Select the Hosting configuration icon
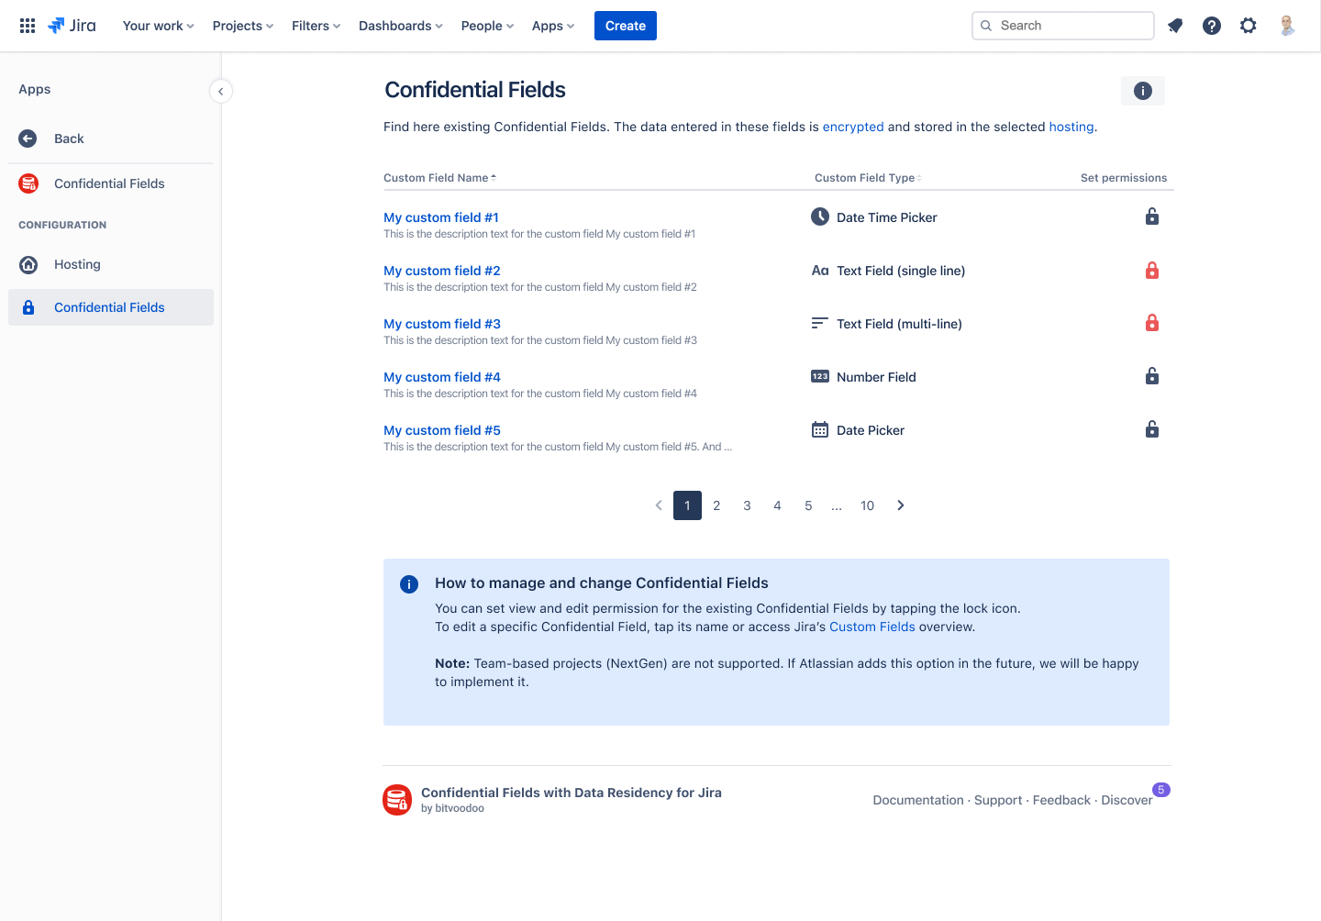The height and width of the screenshot is (921, 1321). coord(28,264)
